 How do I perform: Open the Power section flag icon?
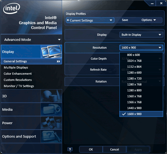(x=51, y=123)
